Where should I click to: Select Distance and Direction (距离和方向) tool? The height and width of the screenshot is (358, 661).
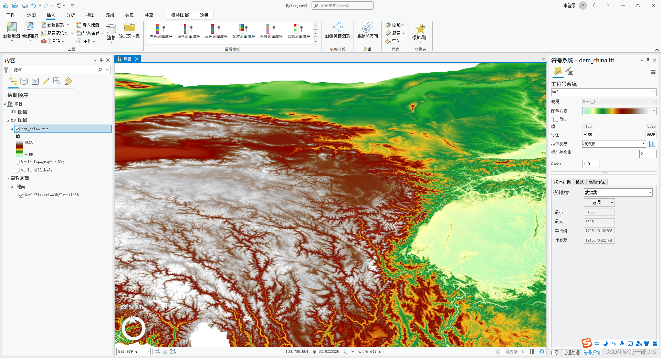367,27
